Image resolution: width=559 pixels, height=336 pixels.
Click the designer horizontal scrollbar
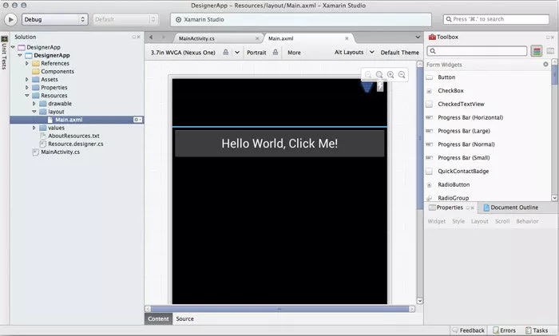[x=279, y=309]
